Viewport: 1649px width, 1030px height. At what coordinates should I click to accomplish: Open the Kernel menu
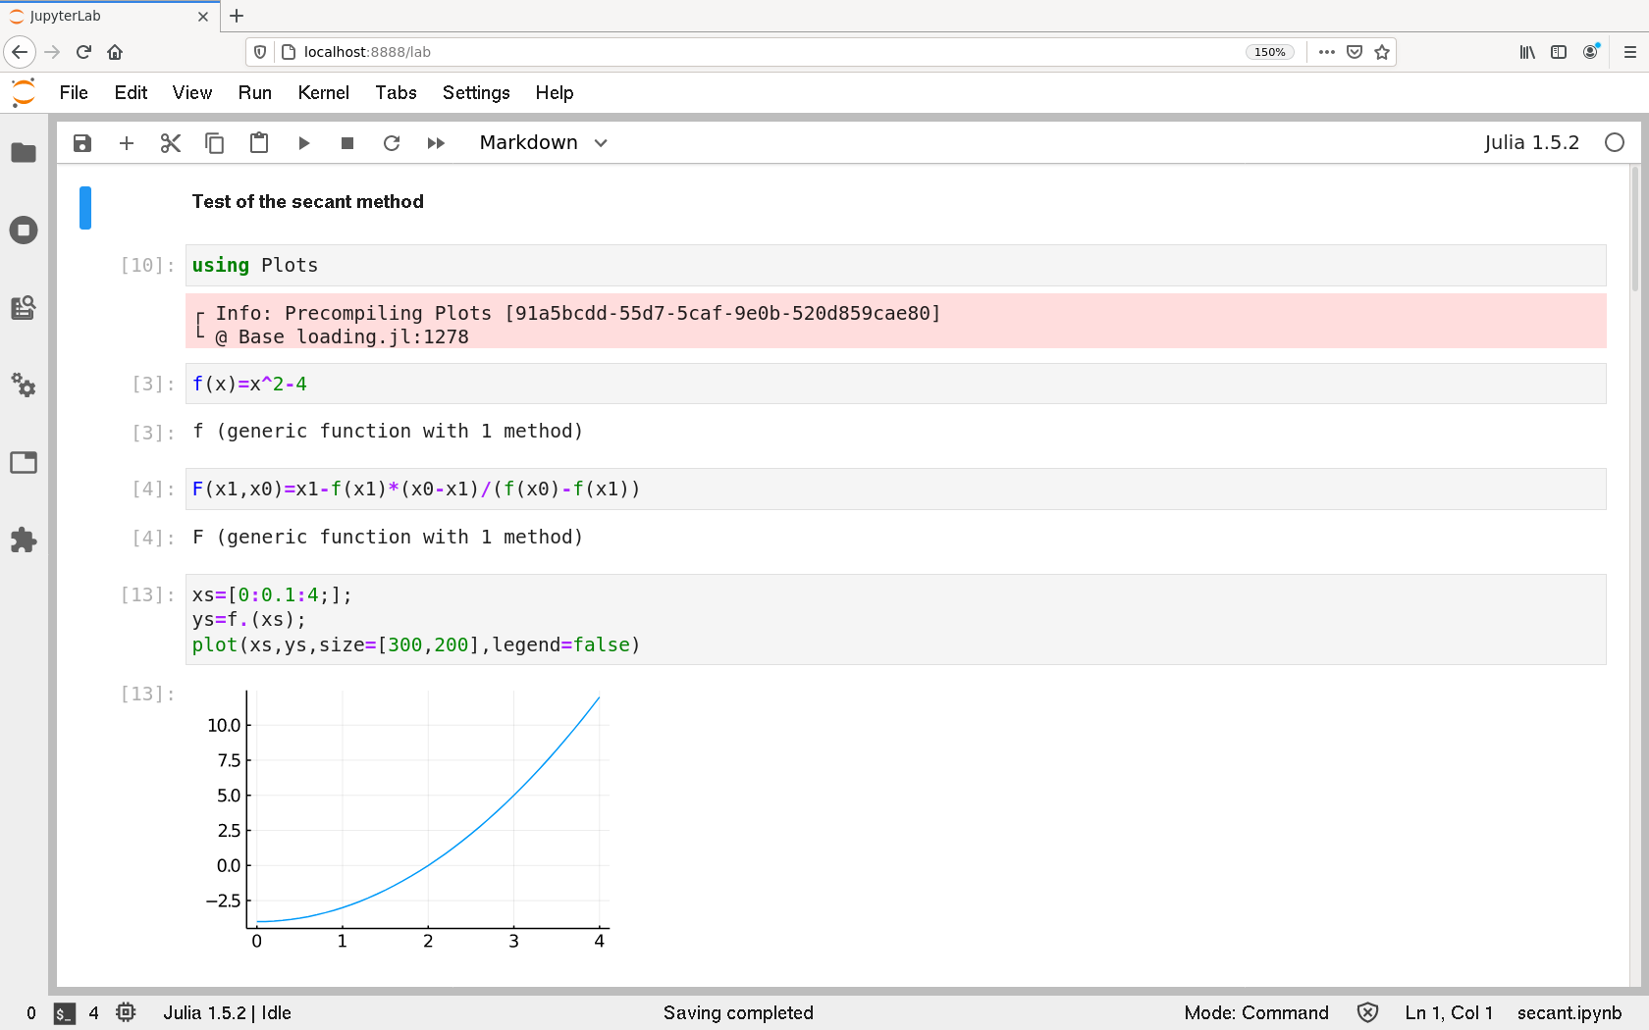tap(323, 92)
